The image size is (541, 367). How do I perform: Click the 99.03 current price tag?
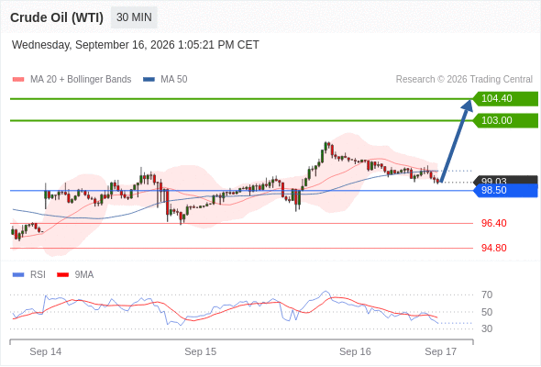[505, 180]
